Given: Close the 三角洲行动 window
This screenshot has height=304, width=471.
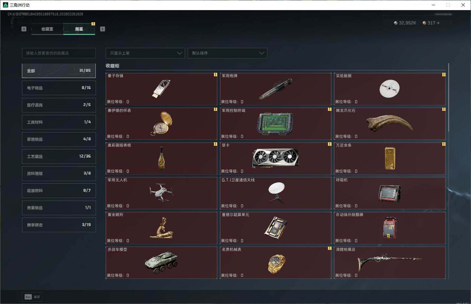Looking at the screenshot, I should point(463,5).
